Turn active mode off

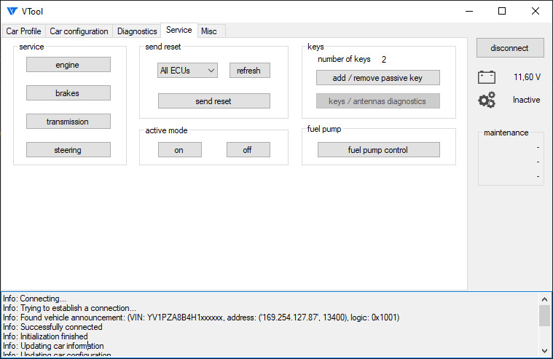(x=248, y=150)
